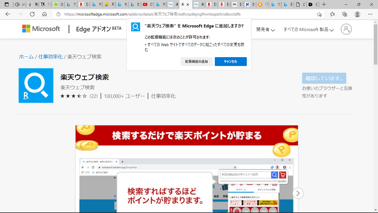
Task: Focus the address bar URL
Action: (x=152, y=14)
